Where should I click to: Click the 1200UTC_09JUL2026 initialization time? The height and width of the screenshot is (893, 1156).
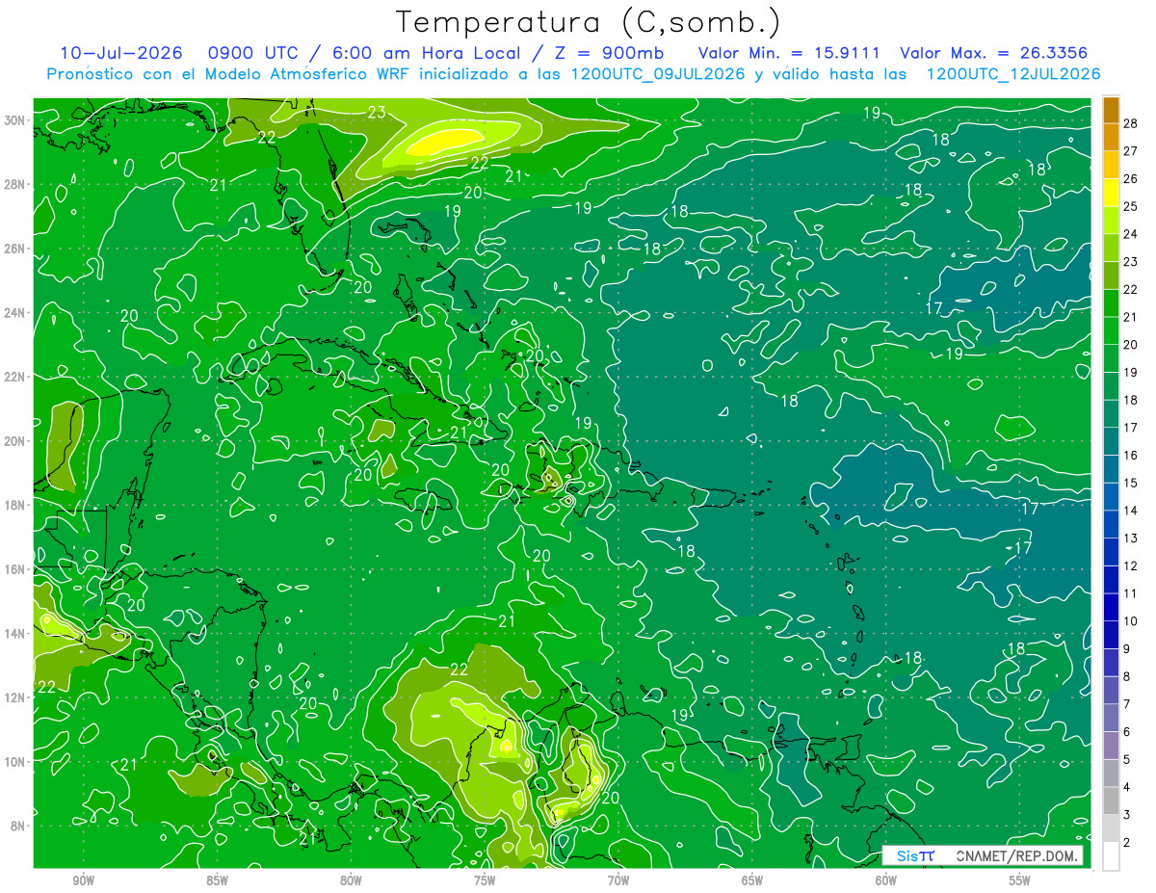[658, 73]
